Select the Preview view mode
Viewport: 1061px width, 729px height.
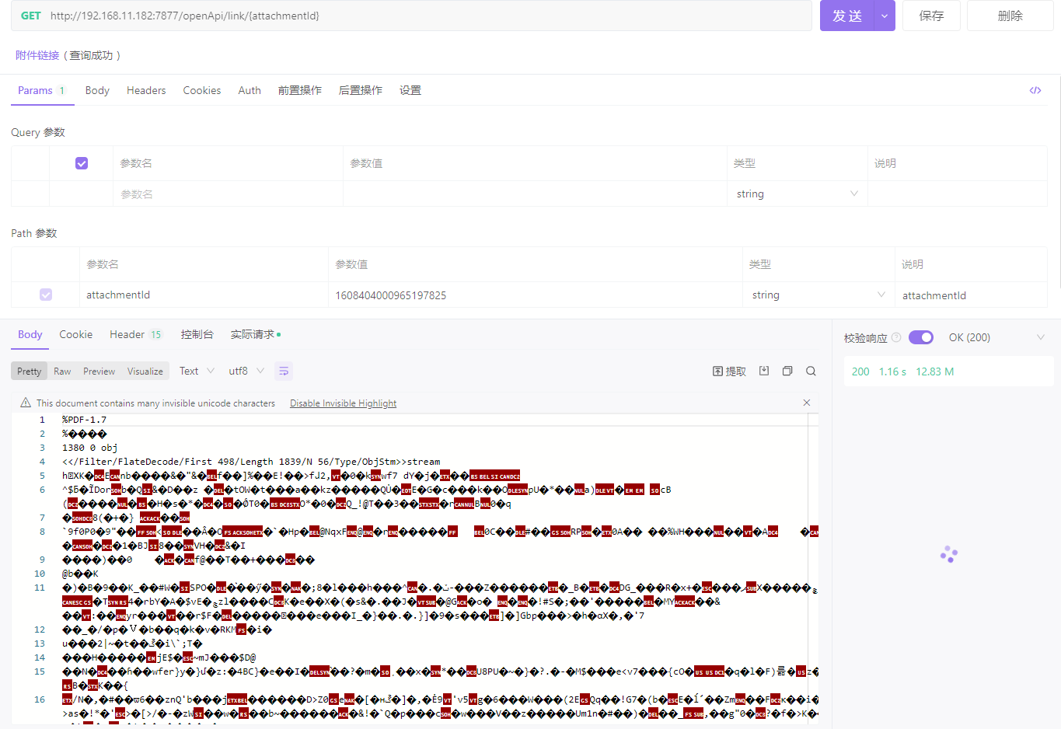pos(99,371)
